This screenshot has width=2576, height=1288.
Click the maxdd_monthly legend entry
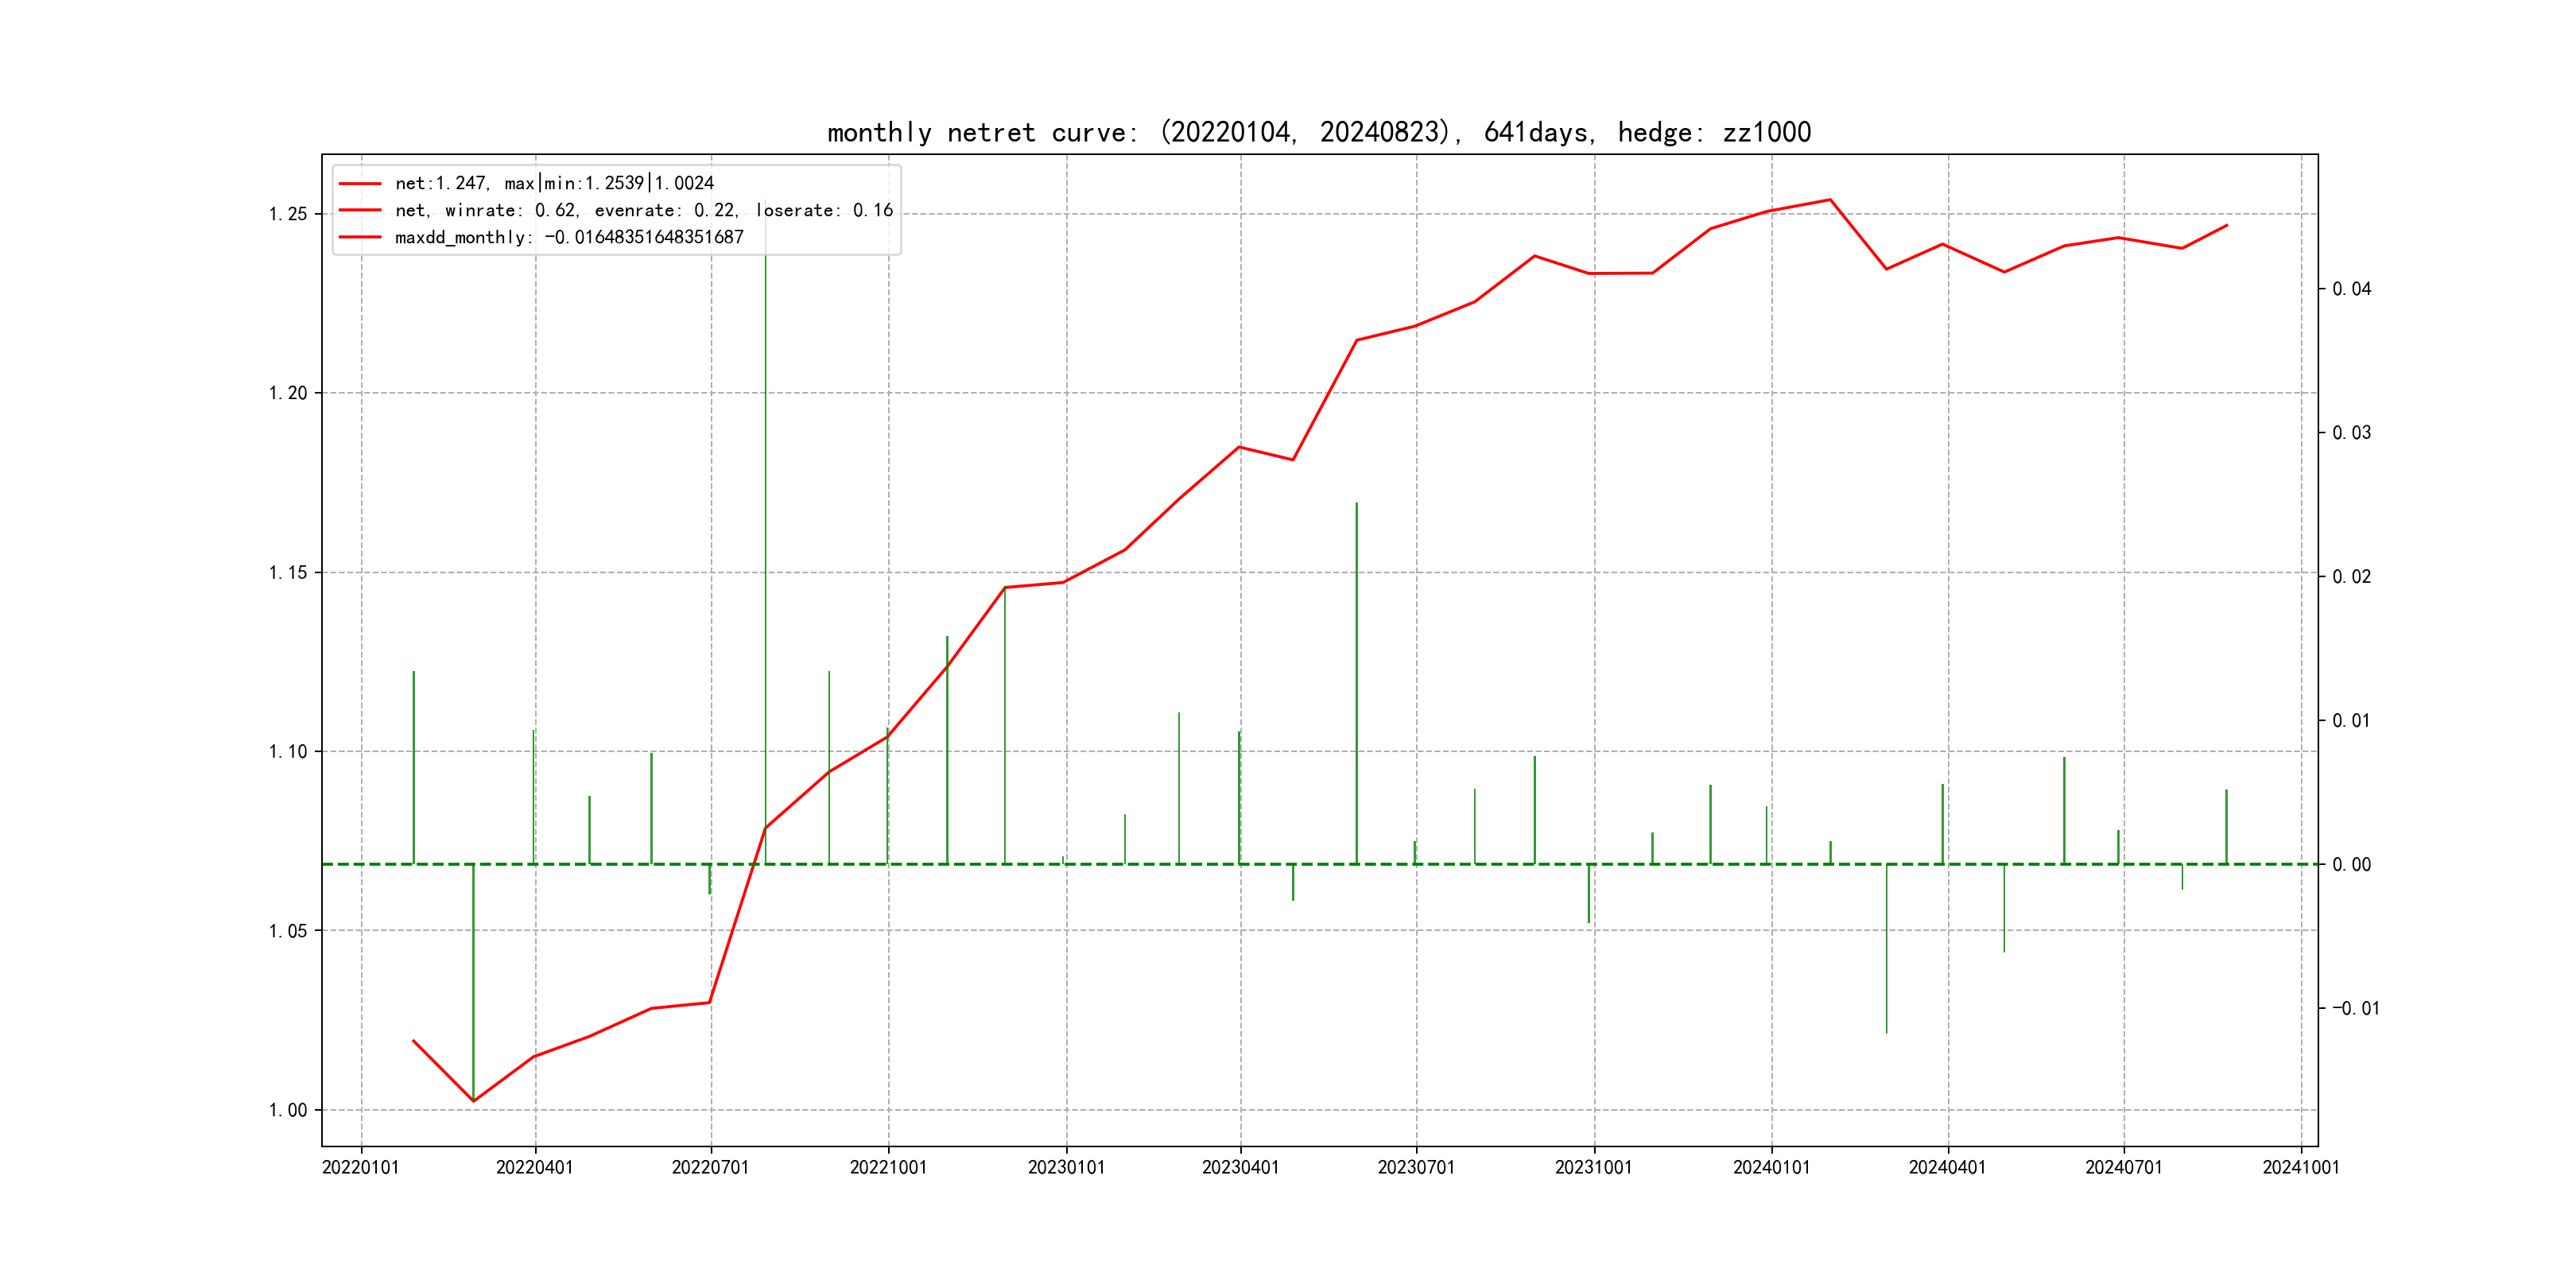pos(569,237)
